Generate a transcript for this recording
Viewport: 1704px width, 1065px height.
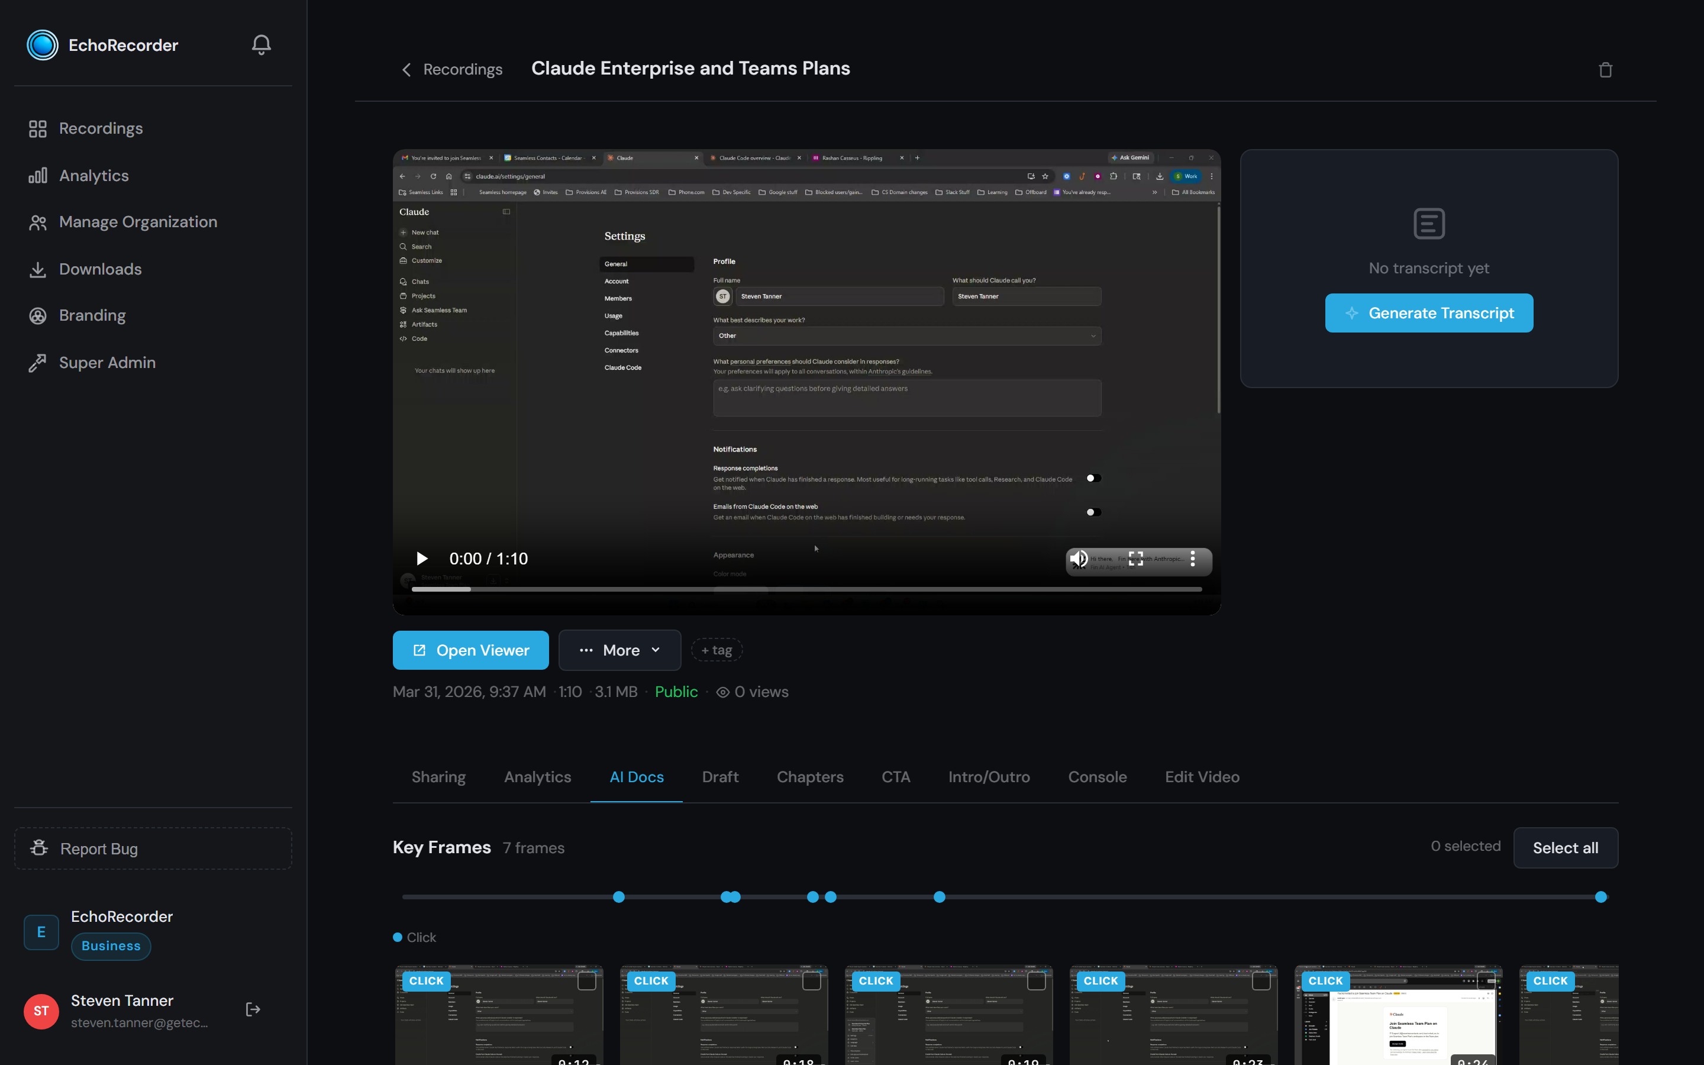point(1428,313)
